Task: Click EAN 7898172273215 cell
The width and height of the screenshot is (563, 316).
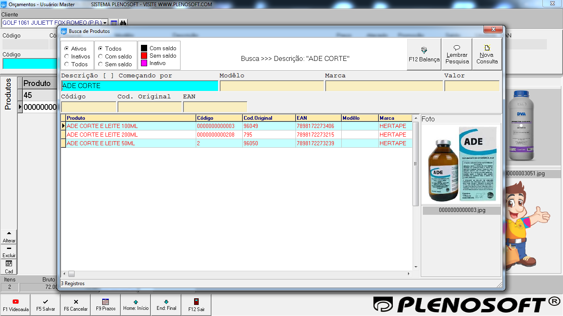Action: click(318, 135)
